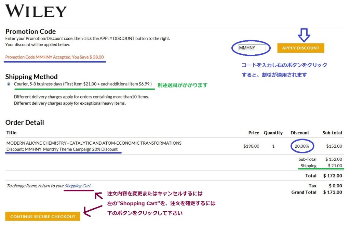Click the blue down arrow above Apply Discount
The image size is (350, 225).
pos(304,34)
